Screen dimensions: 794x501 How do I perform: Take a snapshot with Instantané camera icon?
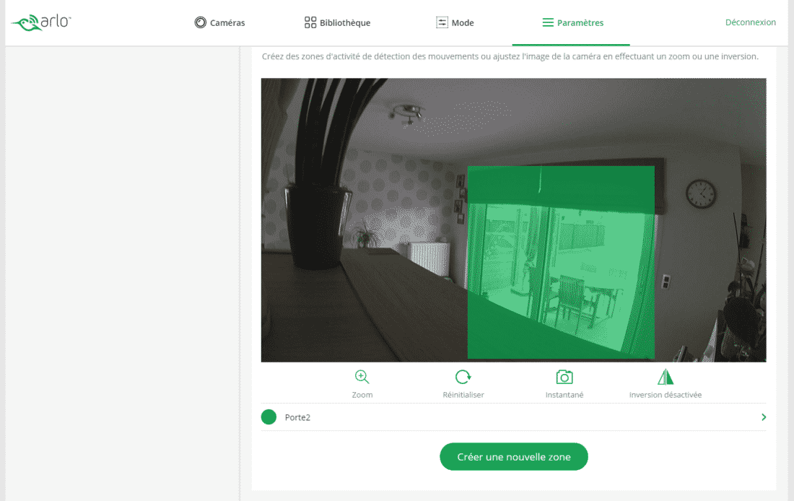pos(564,378)
